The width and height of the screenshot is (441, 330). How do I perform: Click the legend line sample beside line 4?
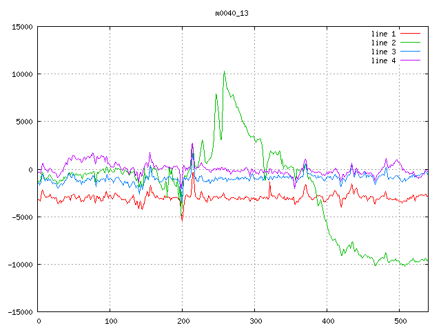pos(410,60)
